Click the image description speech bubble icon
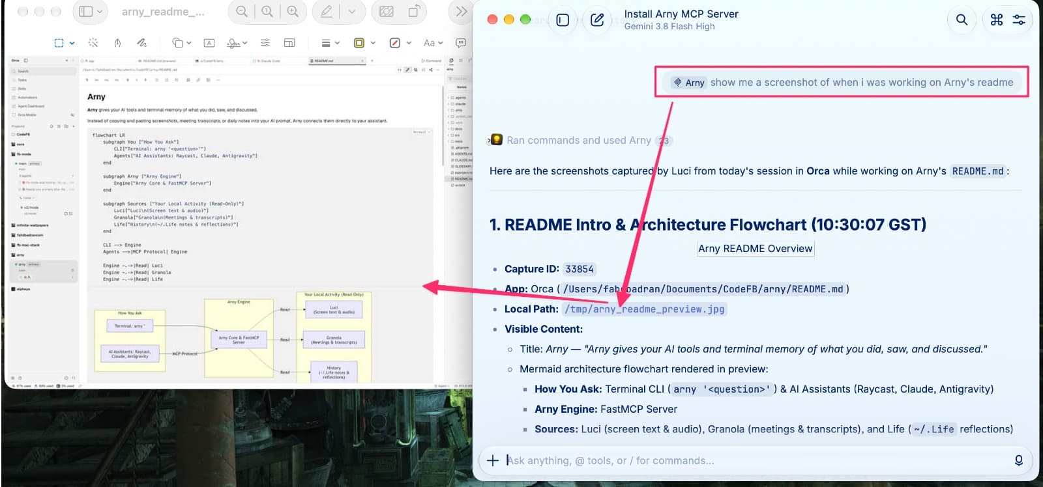1043x487 pixels. (461, 43)
